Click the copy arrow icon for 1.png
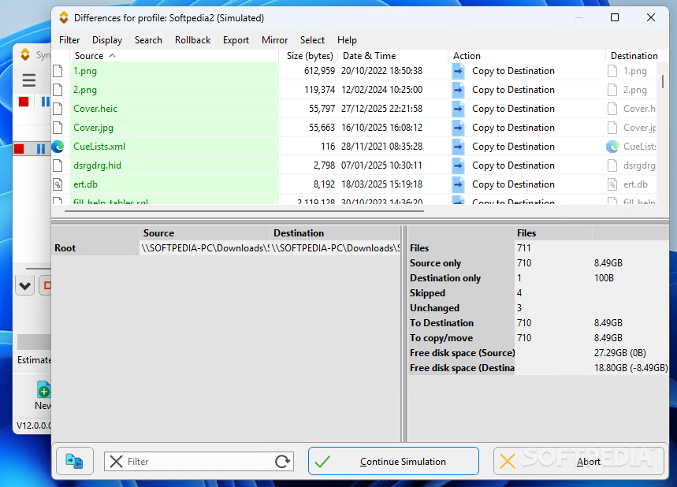 coord(458,71)
